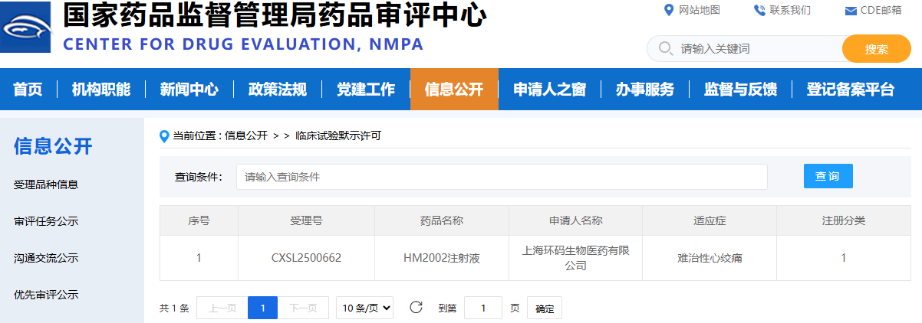This screenshot has width=922, height=323.
Task: Open 沟通交流公示 sidebar link
Action: (x=46, y=258)
